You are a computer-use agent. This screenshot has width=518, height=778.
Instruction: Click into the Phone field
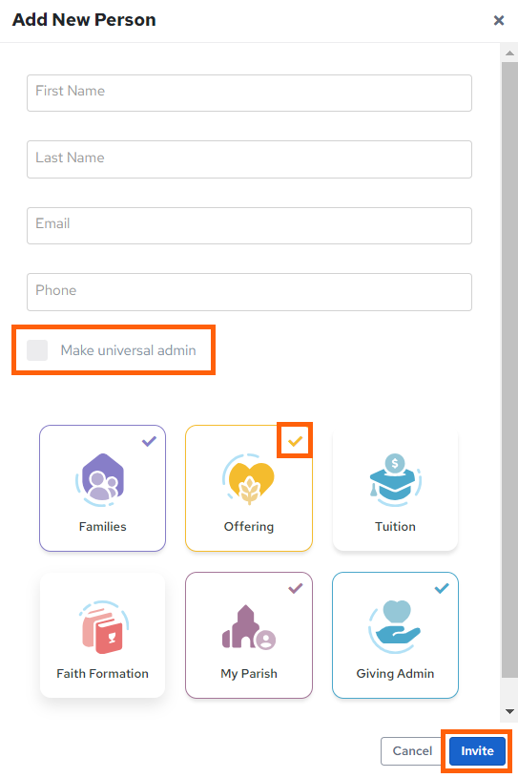pyautogui.click(x=249, y=292)
